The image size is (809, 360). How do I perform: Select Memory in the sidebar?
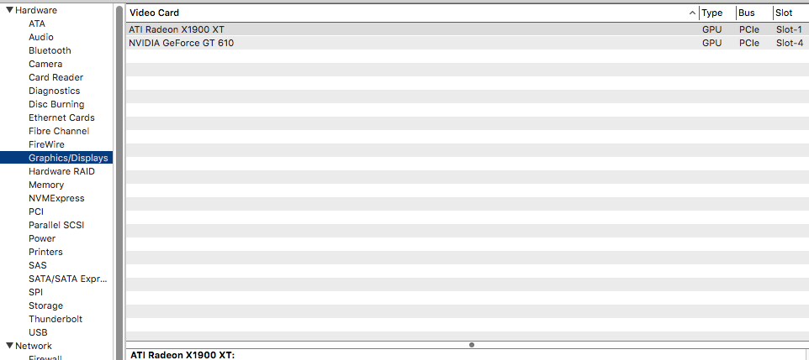click(46, 185)
